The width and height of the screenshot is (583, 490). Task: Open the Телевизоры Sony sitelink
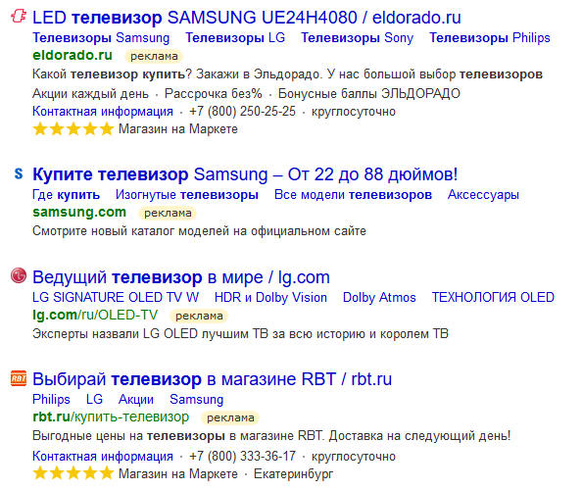click(x=357, y=38)
